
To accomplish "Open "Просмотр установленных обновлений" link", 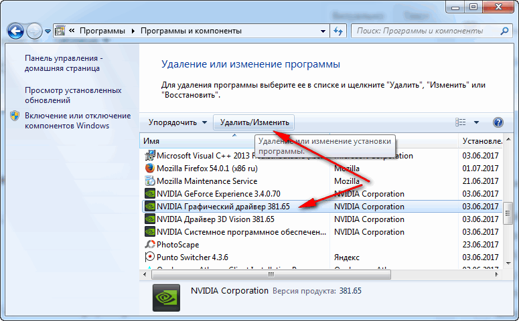I will [x=73, y=95].
